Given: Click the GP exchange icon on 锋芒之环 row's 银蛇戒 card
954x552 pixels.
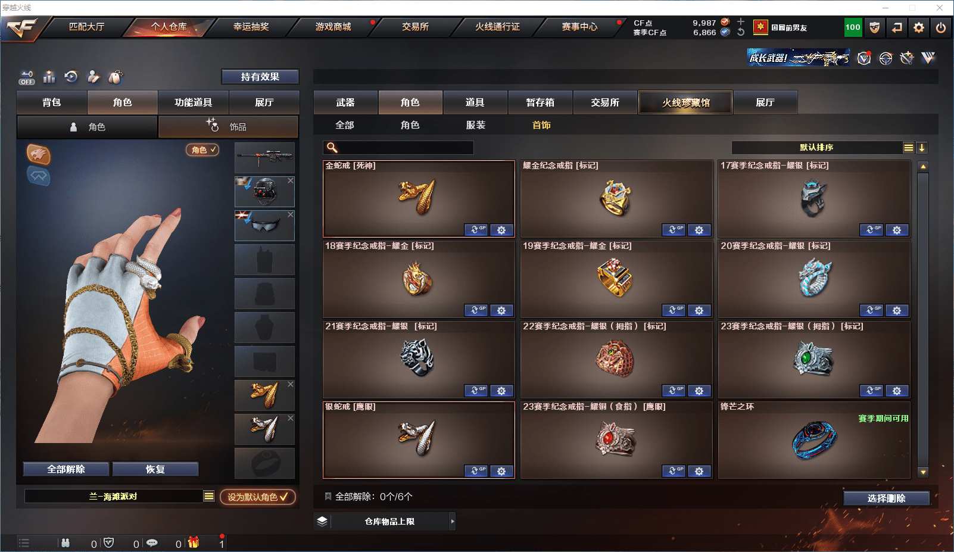Looking at the screenshot, I should coord(476,471).
